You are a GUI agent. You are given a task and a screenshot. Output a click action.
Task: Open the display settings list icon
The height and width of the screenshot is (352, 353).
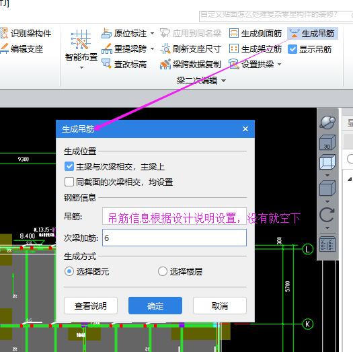pos(327,244)
